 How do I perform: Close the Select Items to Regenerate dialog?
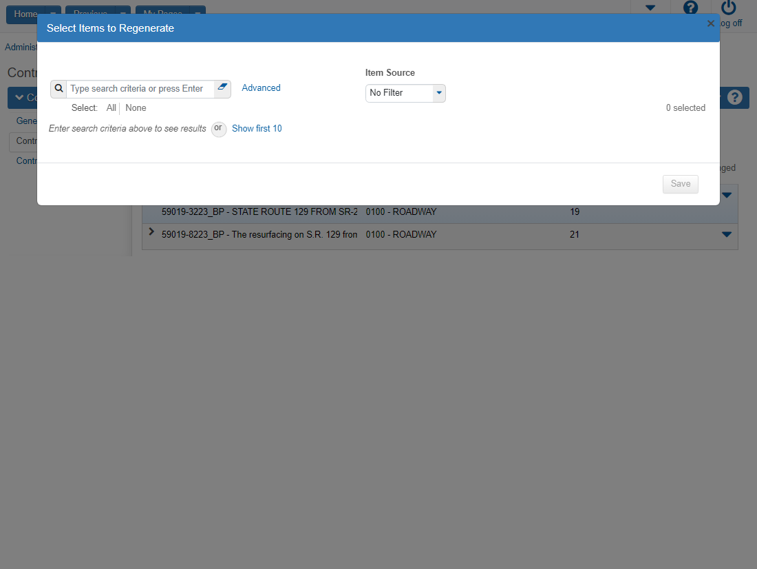click(x=711, y=23)
